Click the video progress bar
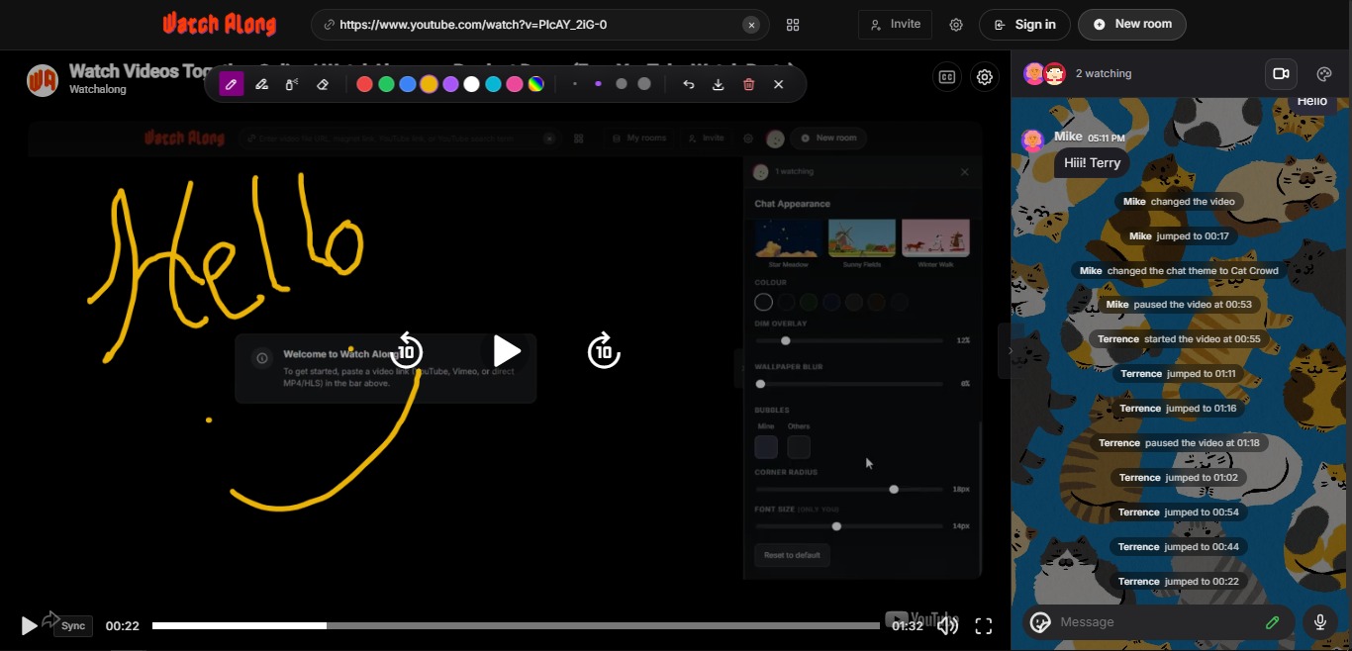The image size is (1352, 651). pos(516,625)
